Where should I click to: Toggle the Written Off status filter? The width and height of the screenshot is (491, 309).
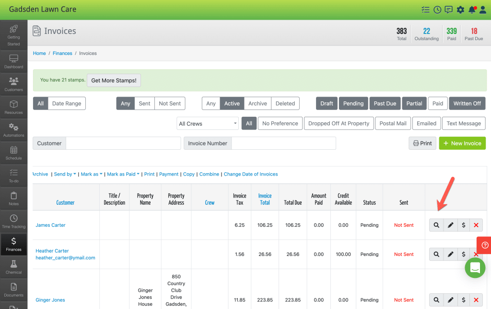tap(467, 103)
